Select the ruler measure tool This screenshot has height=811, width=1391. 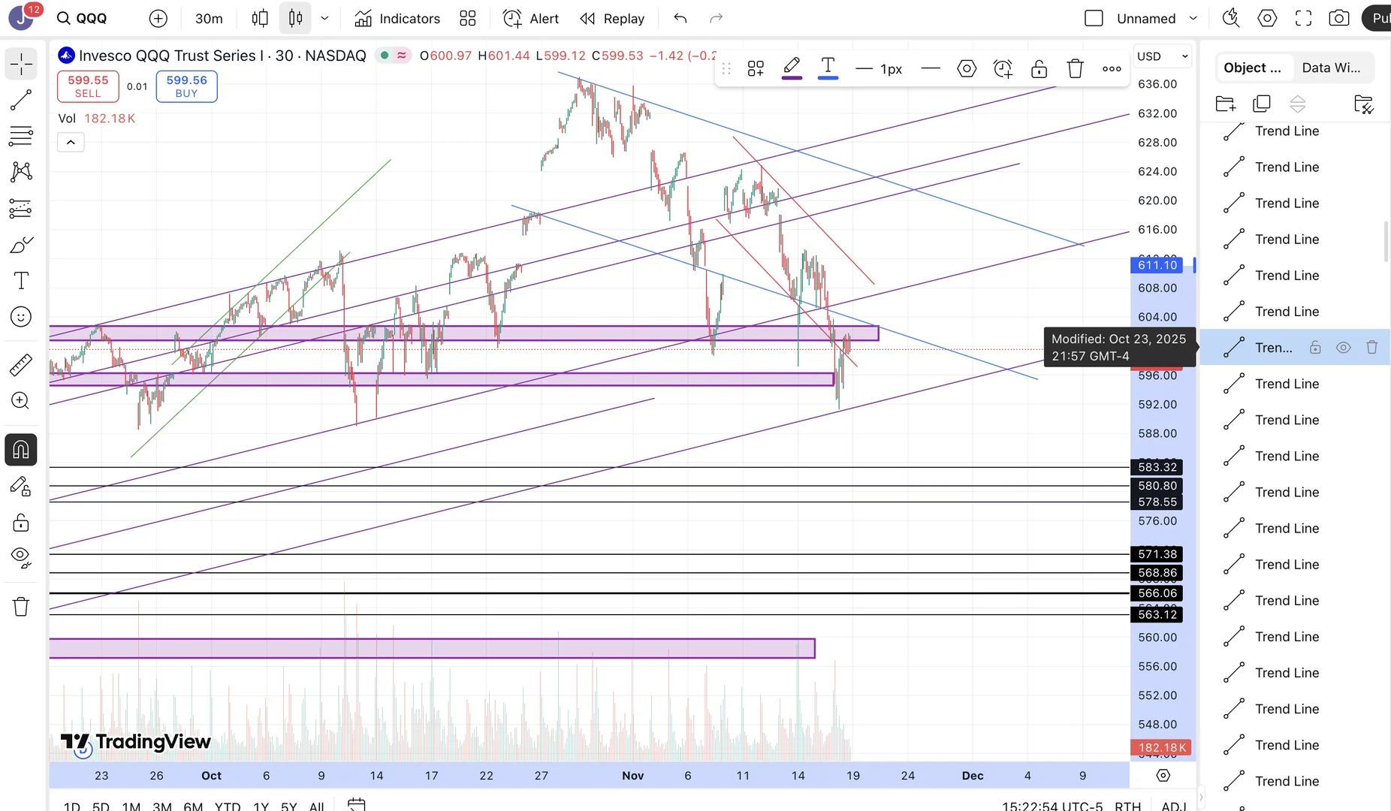21,365
